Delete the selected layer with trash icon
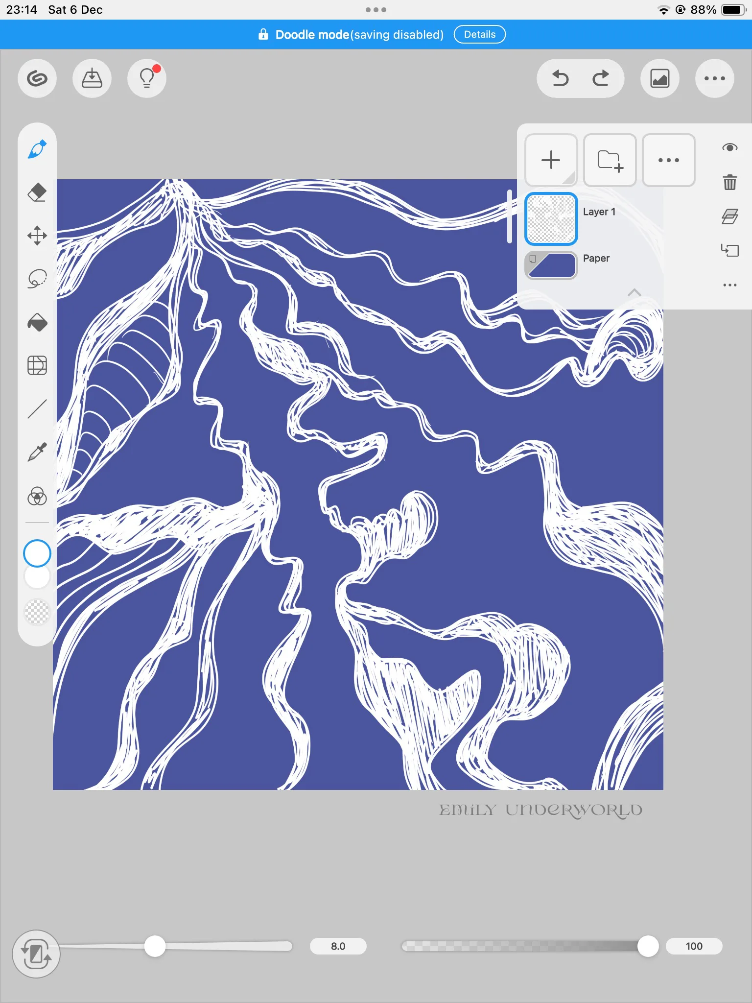 tap(730, 182)
